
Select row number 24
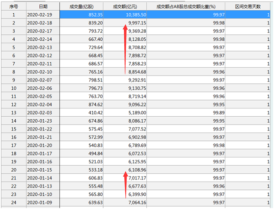click(14, 203)
